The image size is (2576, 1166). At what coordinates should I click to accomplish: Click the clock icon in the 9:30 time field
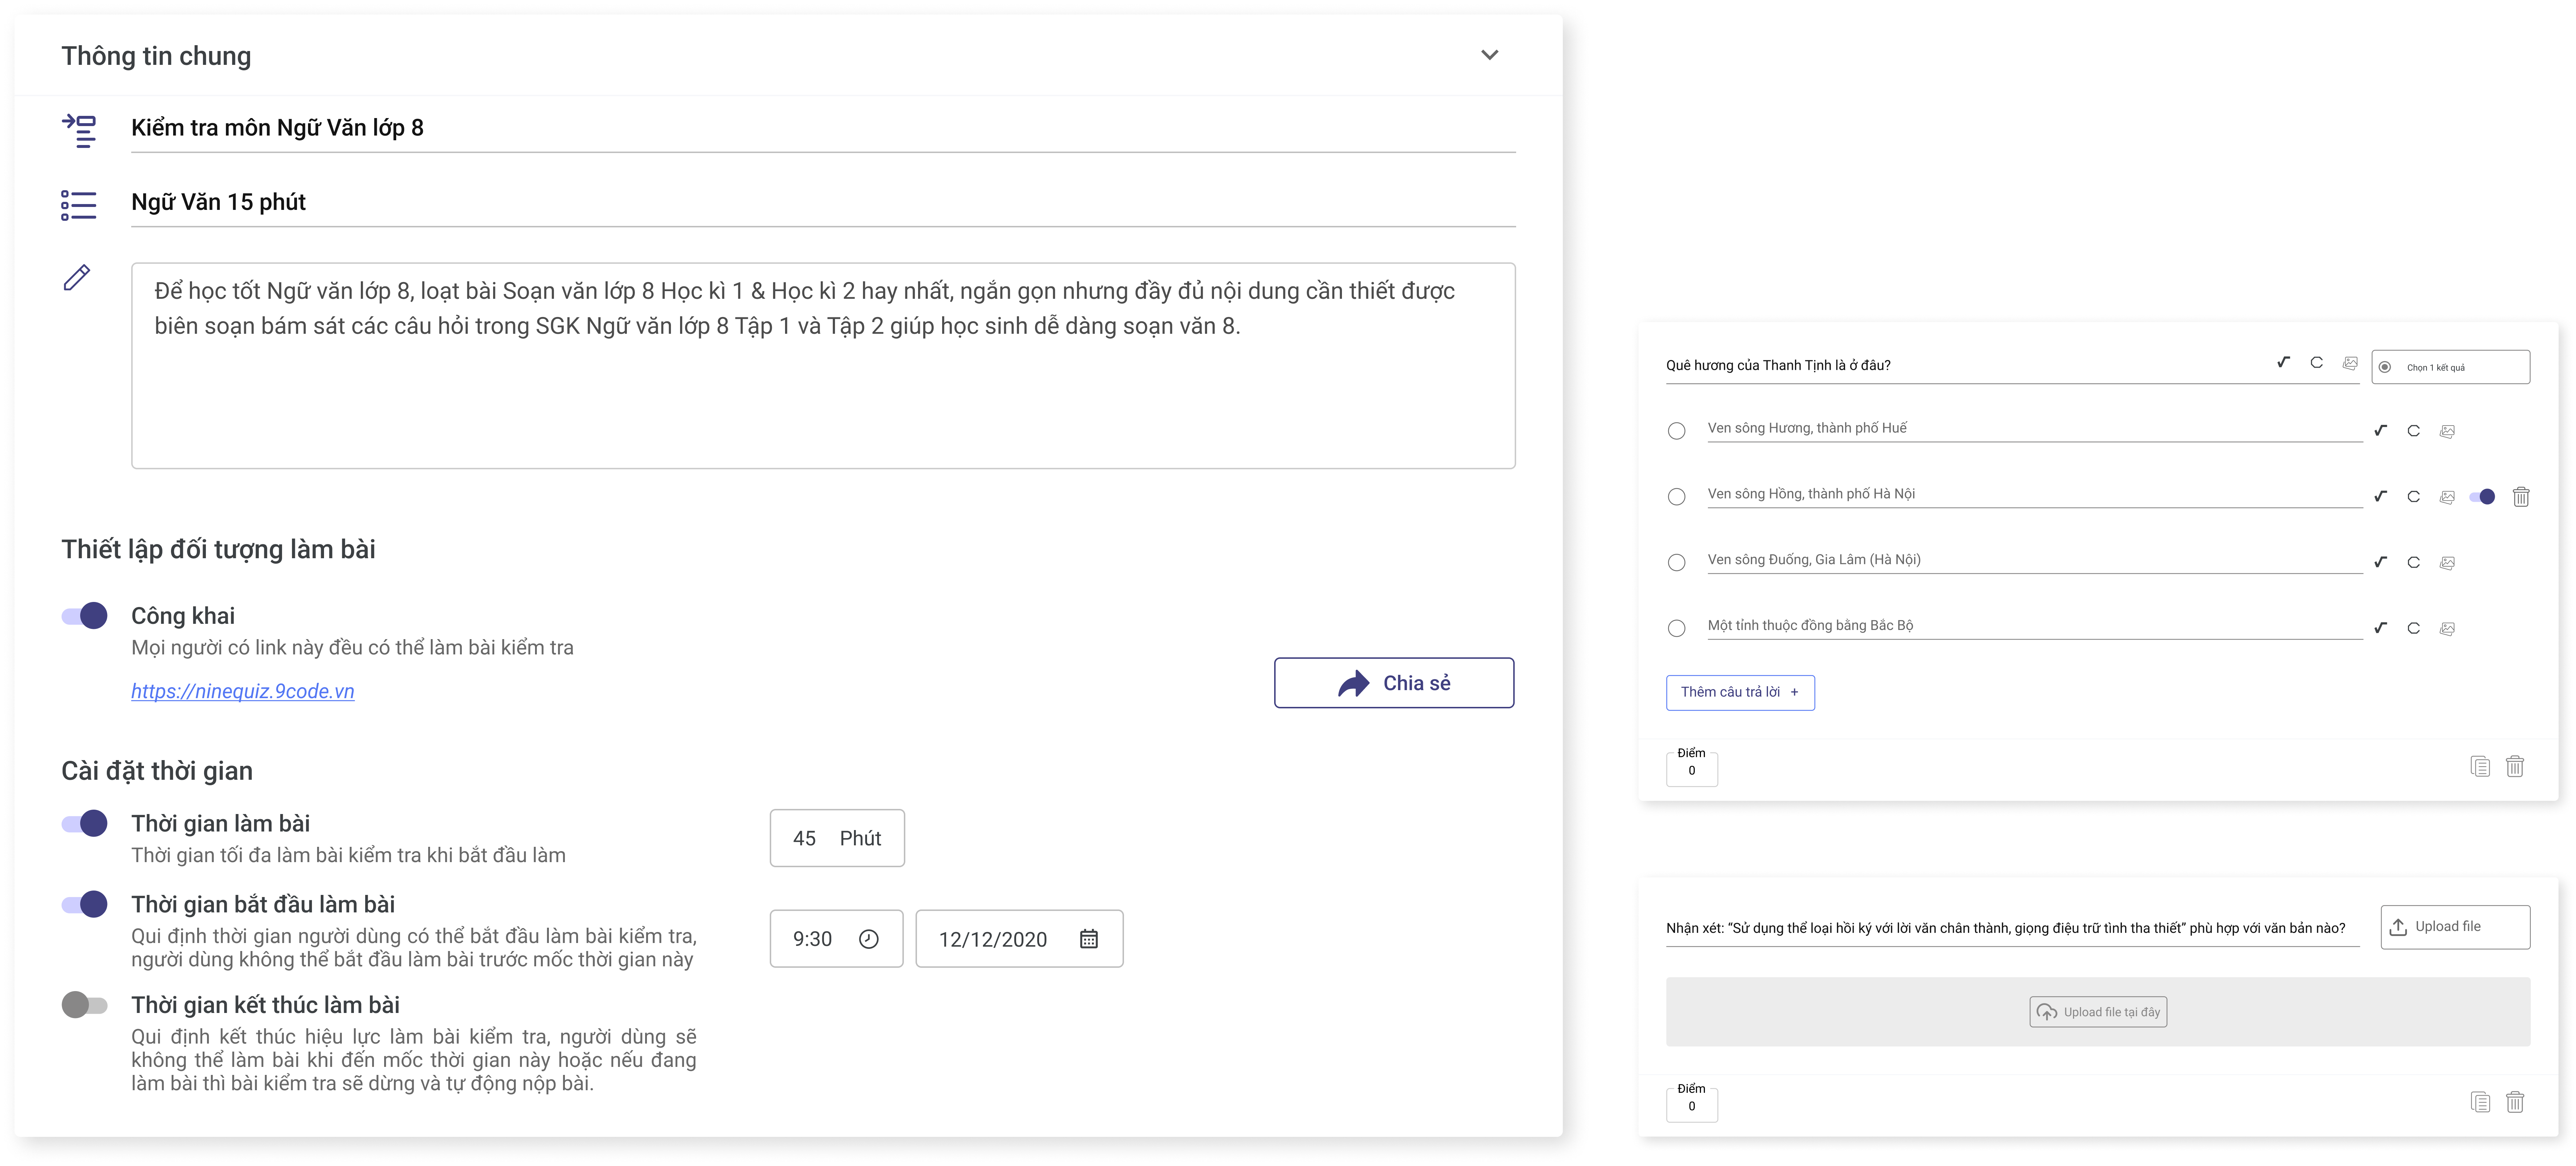point(868,939)
